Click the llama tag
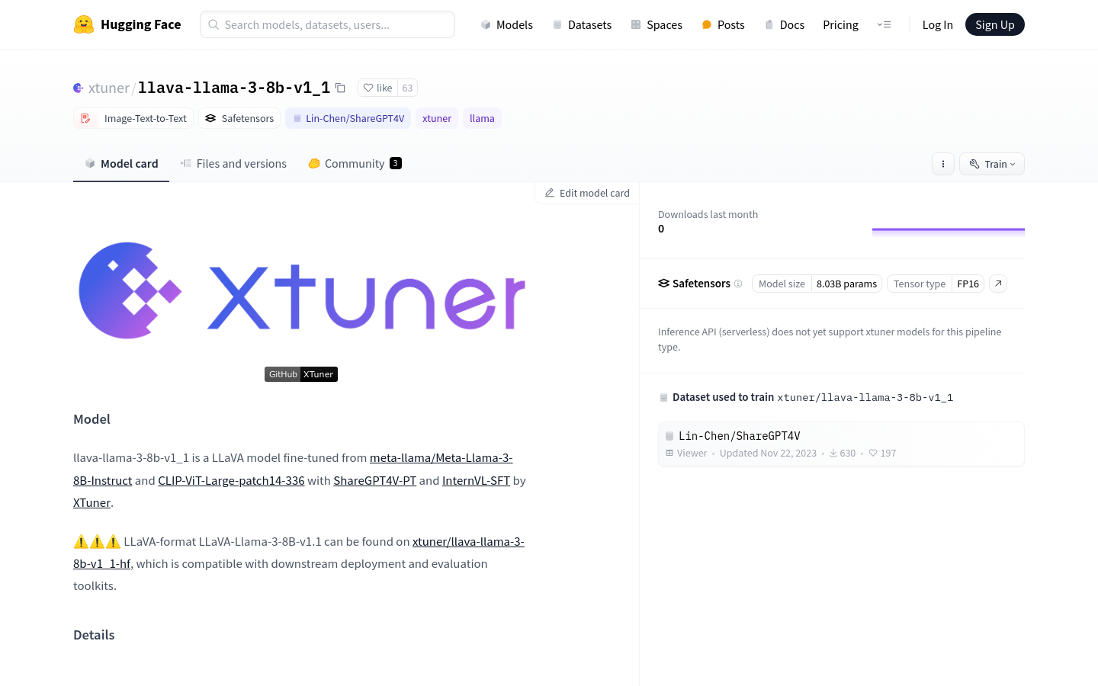This screenshot has height=686, width=1098. tap(482, 118)
